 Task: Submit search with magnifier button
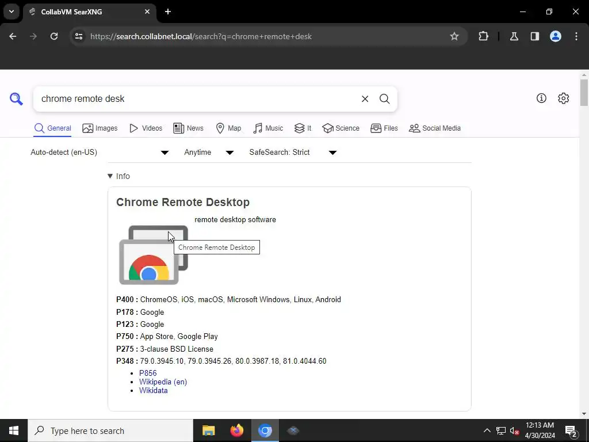(384, 99)
